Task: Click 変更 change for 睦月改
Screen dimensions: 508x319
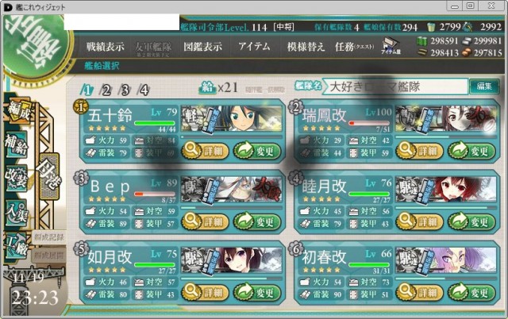Action: pyautogui.click(x=471, y=221)
